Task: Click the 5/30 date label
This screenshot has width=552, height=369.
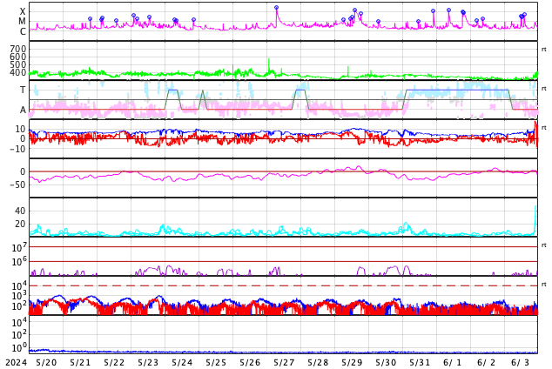Action: [386, 362]
